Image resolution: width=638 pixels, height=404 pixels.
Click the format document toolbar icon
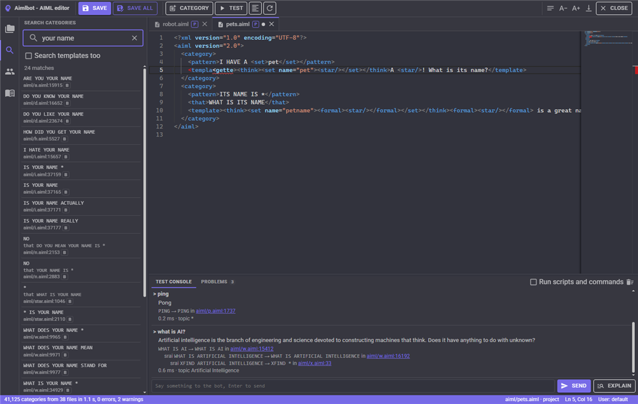255,8
